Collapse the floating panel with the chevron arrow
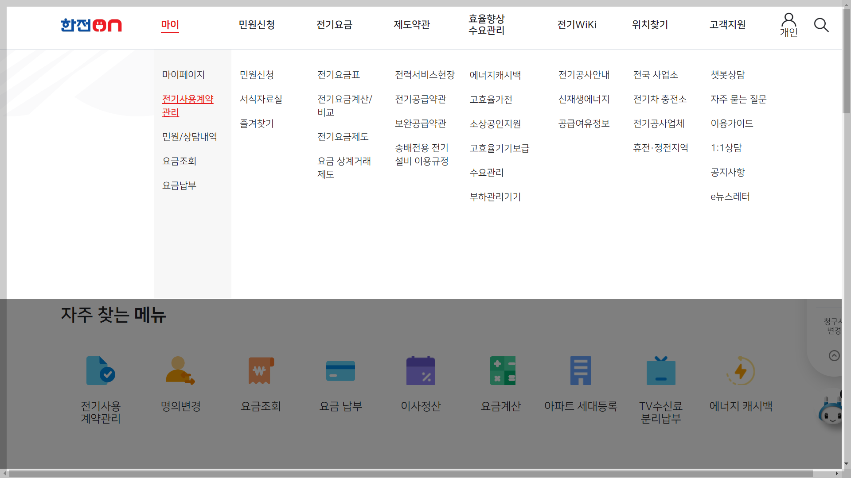This screenshot has height=478, width=851. point(835,355)
